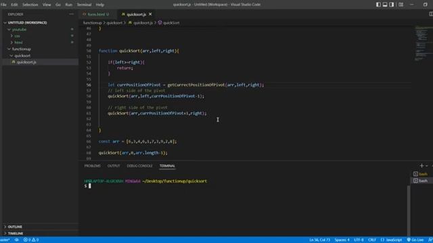Collapse the quicksort folder
Screen dimensions: 433x243
(22, 55)
